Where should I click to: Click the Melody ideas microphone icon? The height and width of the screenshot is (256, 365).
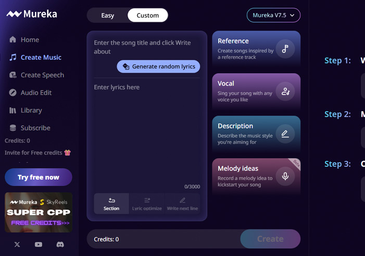(x=285, y=177)
